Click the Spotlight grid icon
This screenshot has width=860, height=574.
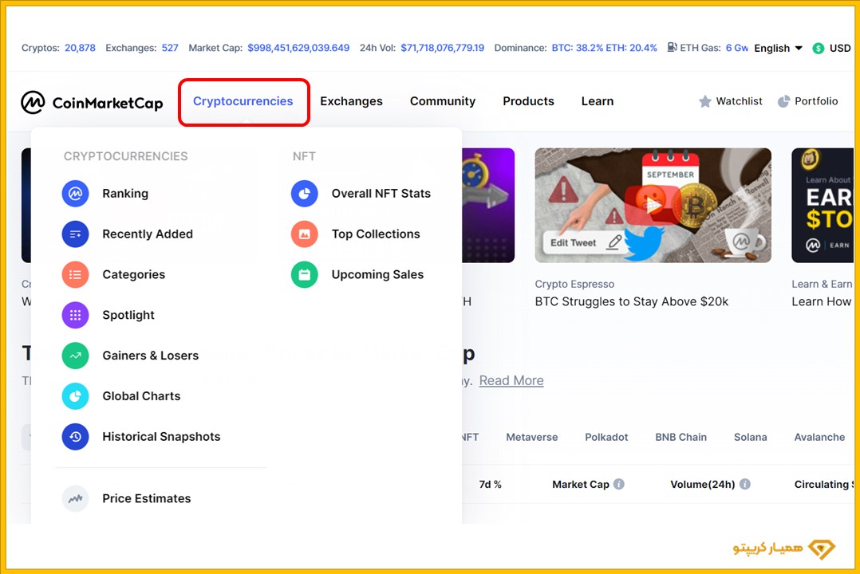(75, 315)
